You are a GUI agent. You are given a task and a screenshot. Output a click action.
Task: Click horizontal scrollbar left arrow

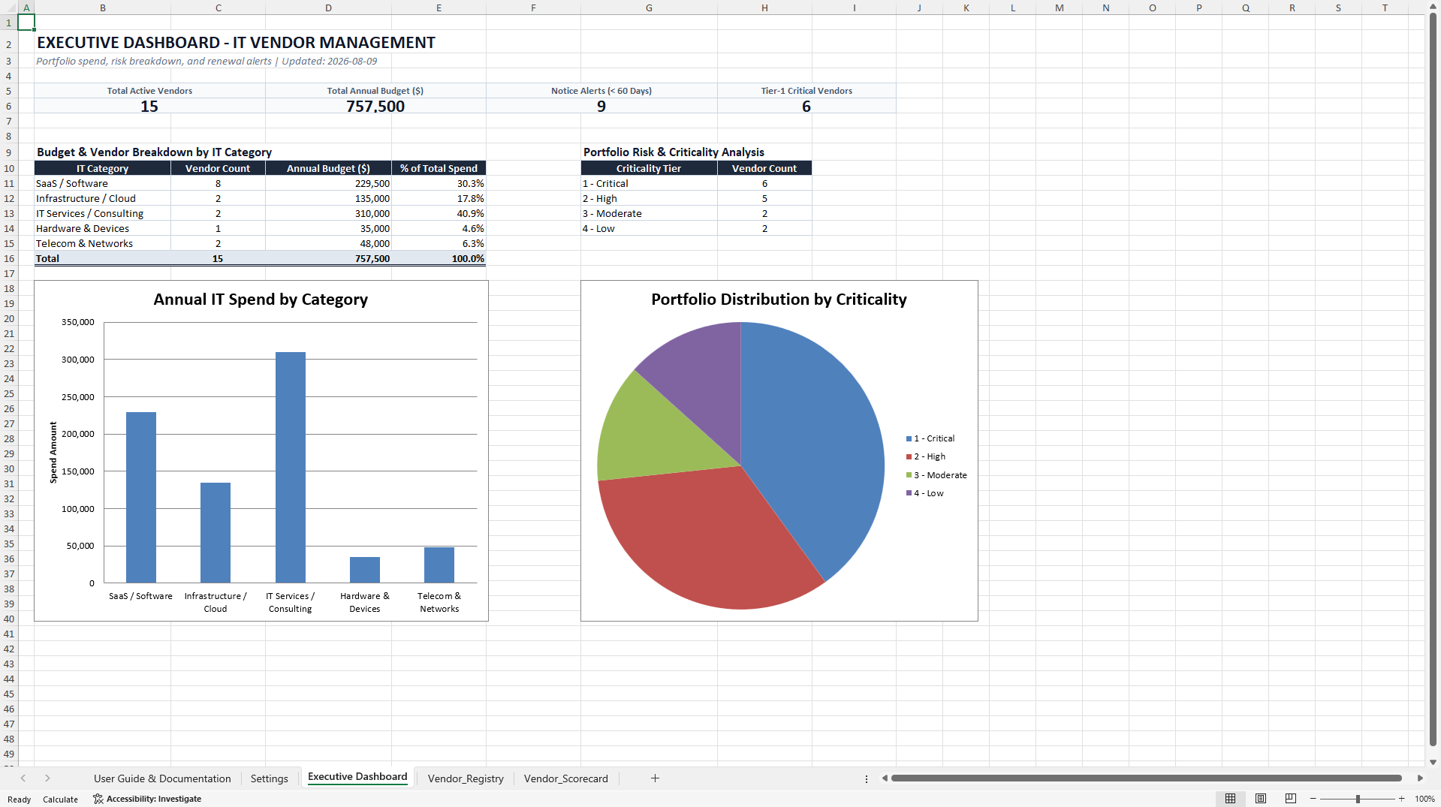pyautogui.click(x=885, y=778)
